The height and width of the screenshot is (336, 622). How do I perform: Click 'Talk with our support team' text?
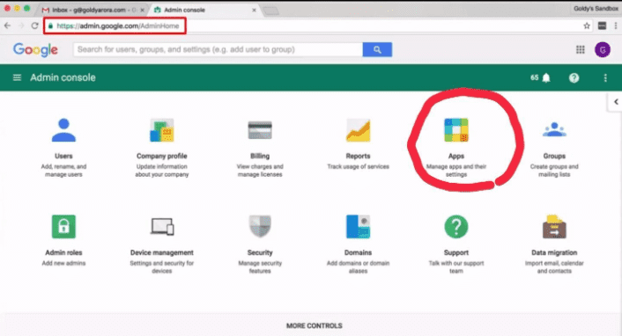pyautogui.click(x=456, y=267)
